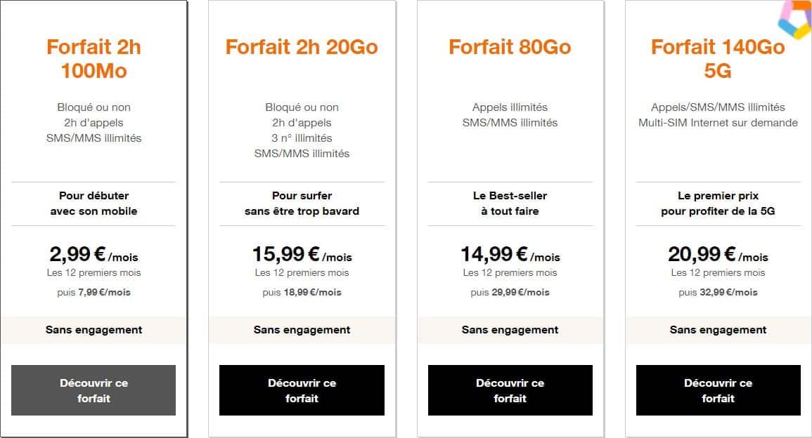Click Découvrir ce forfait under Forfait 2h 100Mo

[x=94, y=390]
